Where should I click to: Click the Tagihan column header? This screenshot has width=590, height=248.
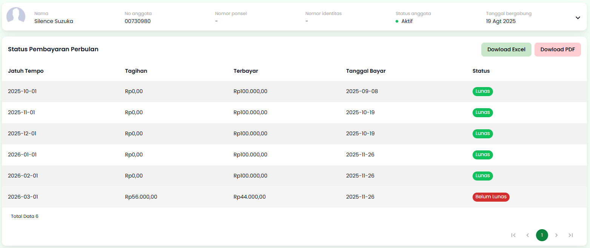pyautogui.click(x=136, y=71)
